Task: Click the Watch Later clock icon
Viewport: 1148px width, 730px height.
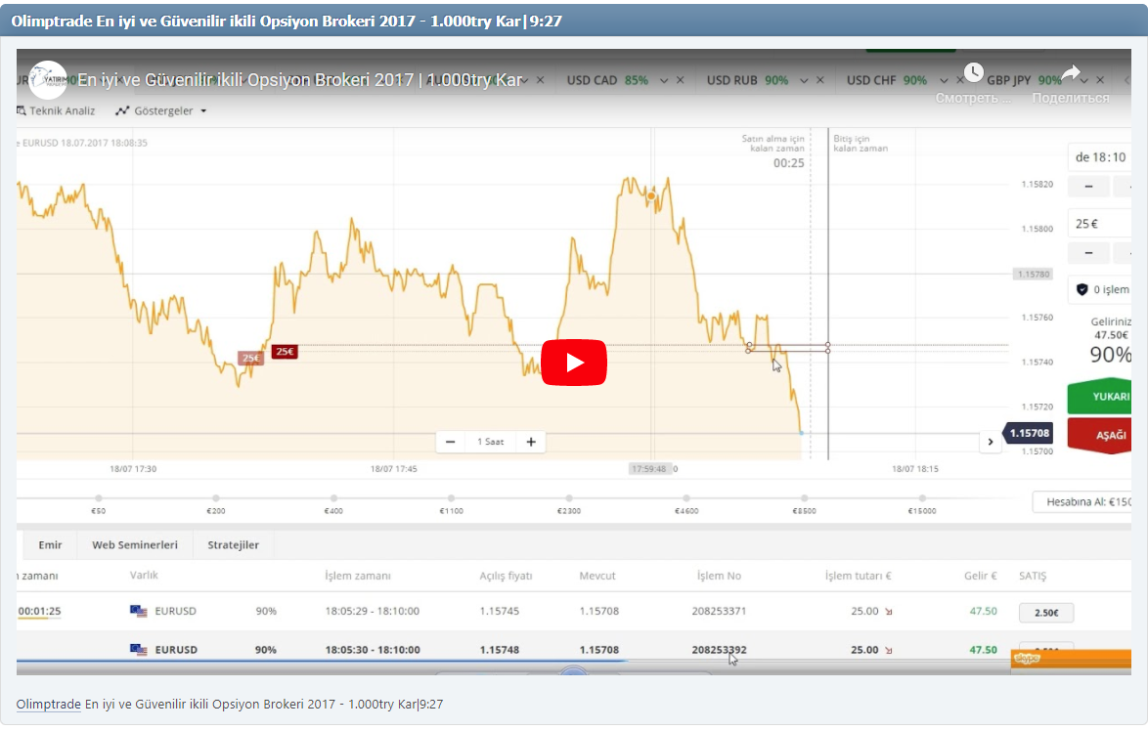Action: (x=974, y=71)
